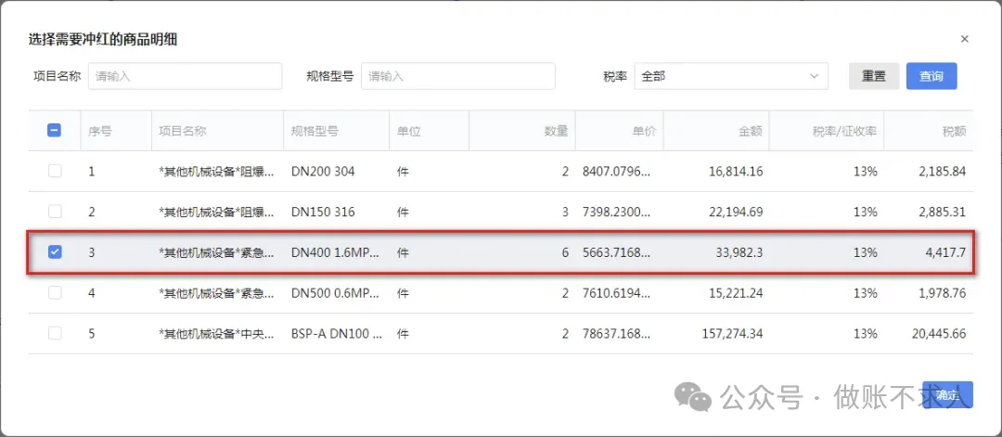The image size is (1002, 437).
Task: Click the amount 22,194.69
Action: tap(734, 212)
